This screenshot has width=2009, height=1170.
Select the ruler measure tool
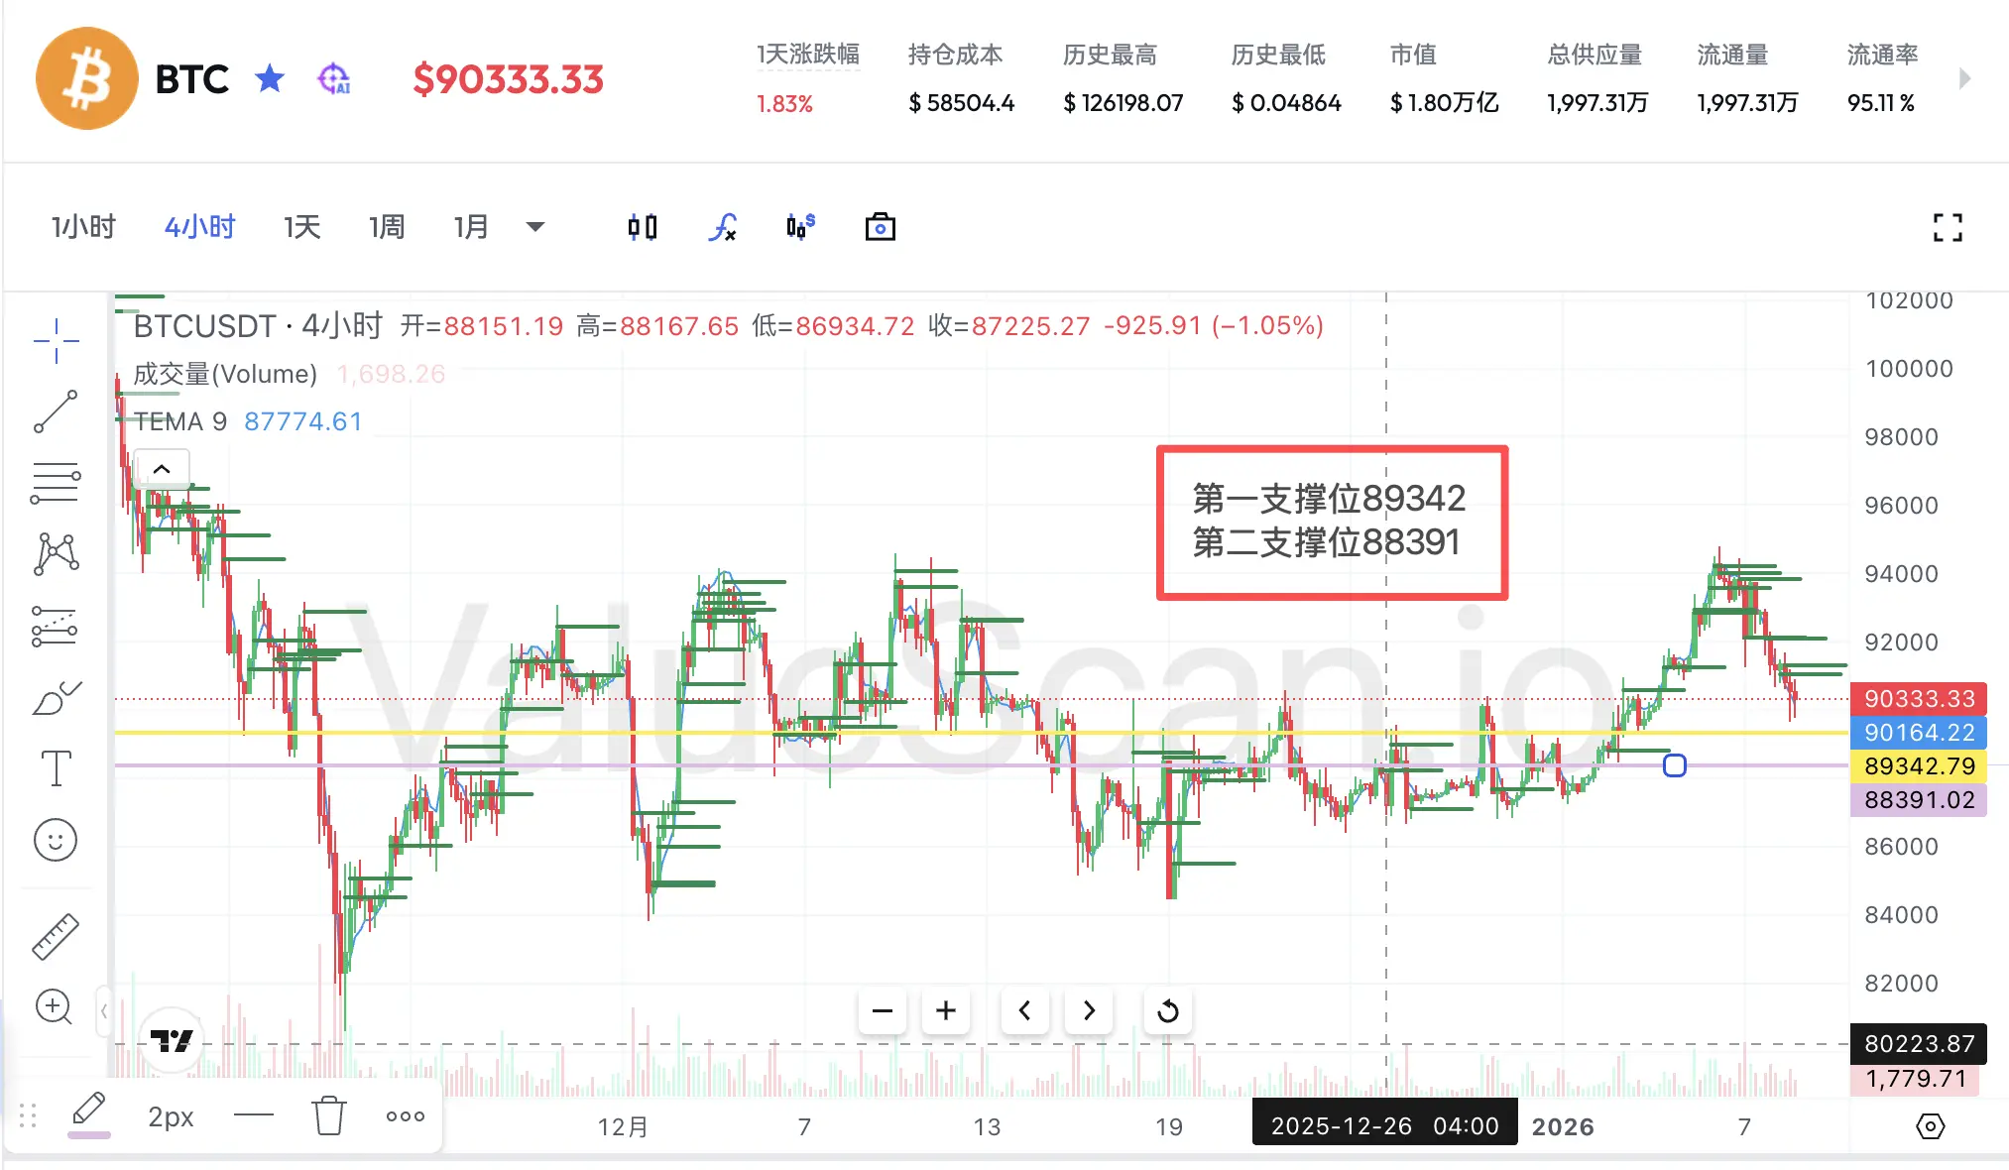click(x=56, y=936)
